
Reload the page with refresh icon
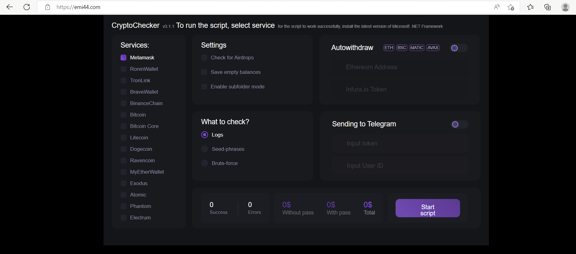click(x=27, y=7)
